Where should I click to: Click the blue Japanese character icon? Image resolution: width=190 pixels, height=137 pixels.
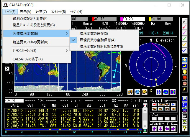pyautogui.click(x=185, y=105)
